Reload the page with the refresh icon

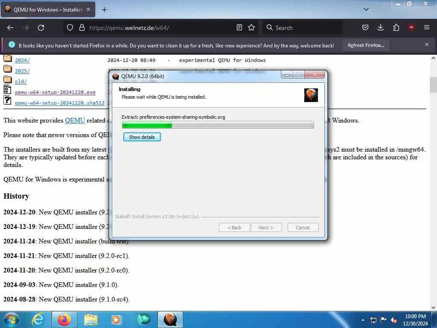point(41,28)
